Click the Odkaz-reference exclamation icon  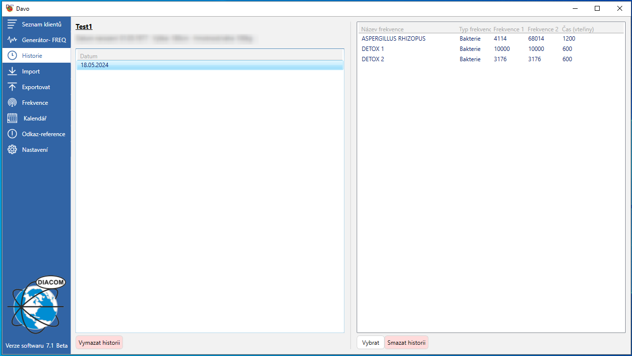pyautogui.click(x=12, y=134)
